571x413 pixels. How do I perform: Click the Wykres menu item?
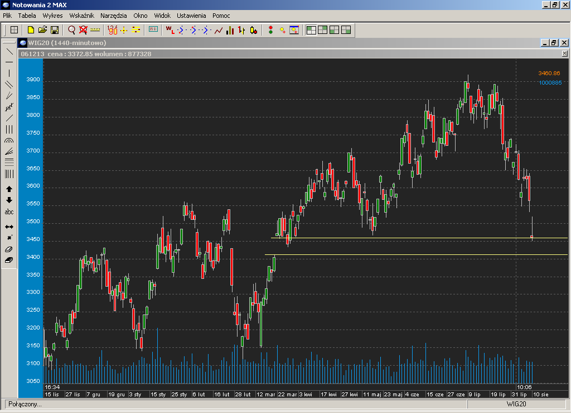pyautogui.click(x=52, y=16)
